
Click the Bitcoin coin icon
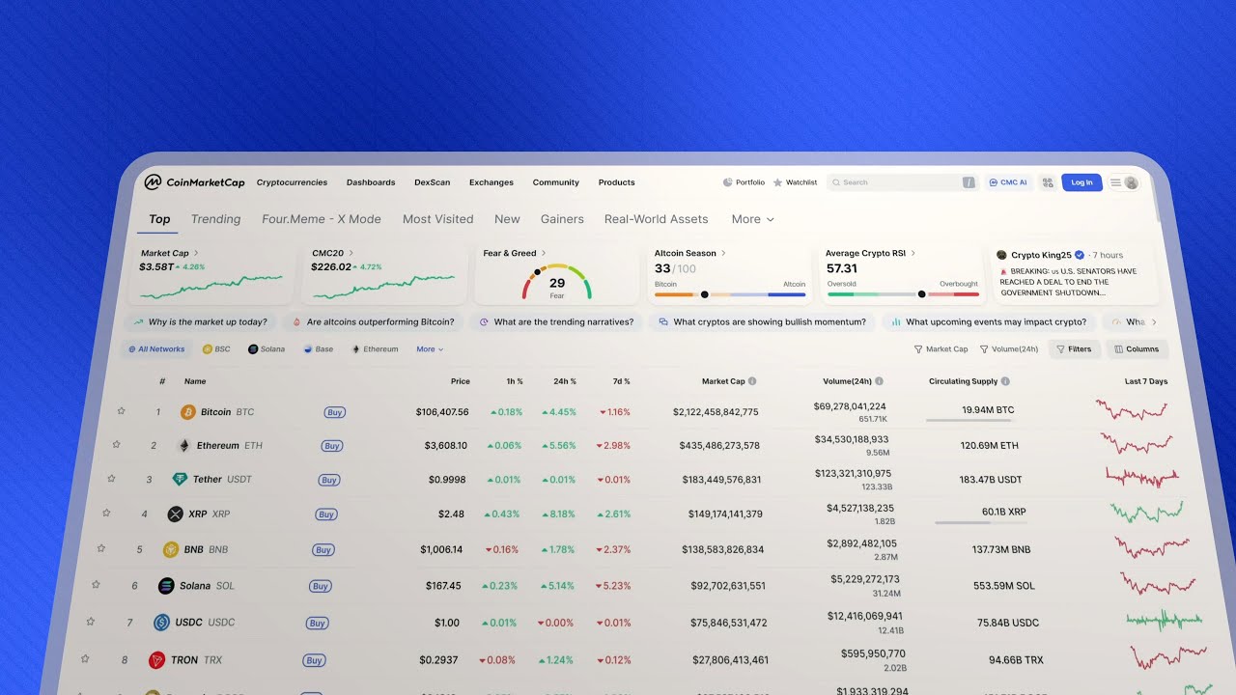[x=187, y=412]
